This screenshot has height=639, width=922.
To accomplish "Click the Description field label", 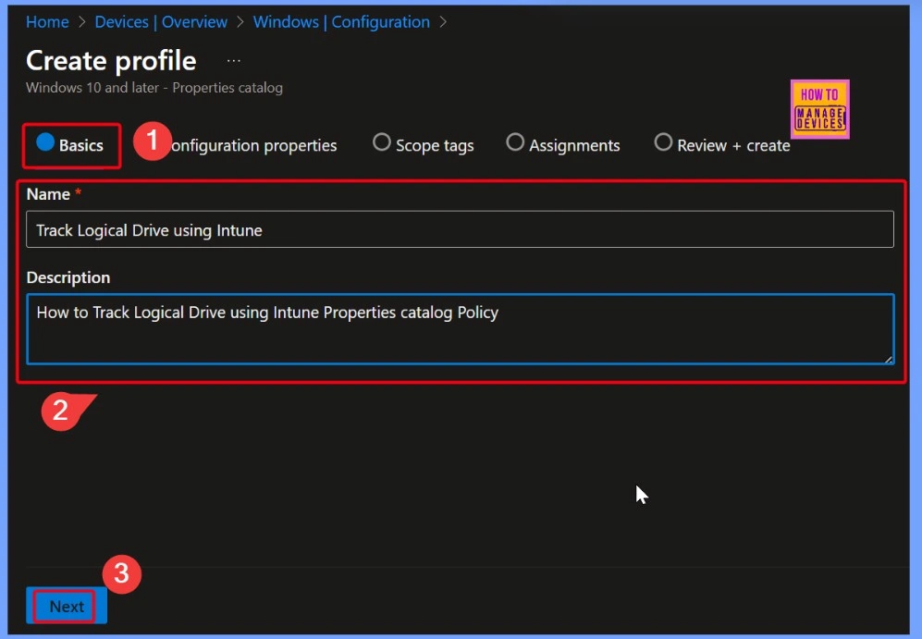I will [68, 277].
